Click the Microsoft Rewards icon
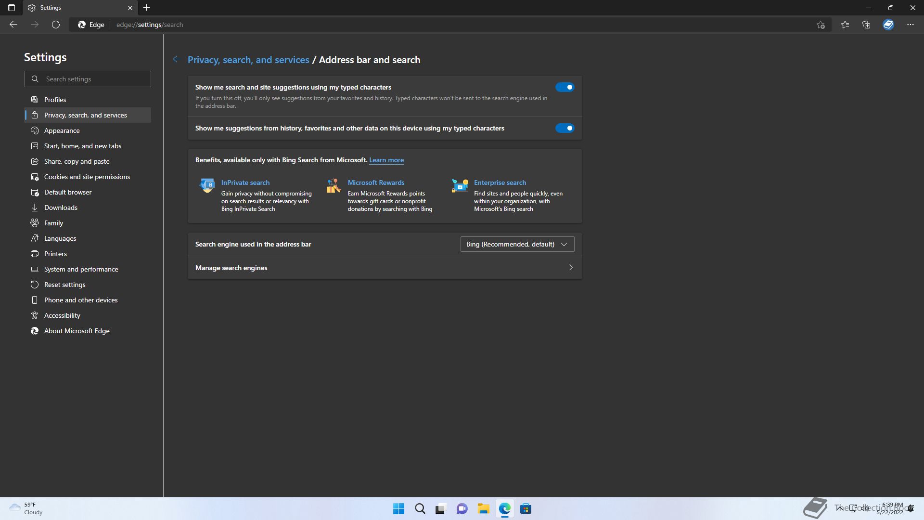The height and width of the screenshot is (520, 924). (334, 185)
